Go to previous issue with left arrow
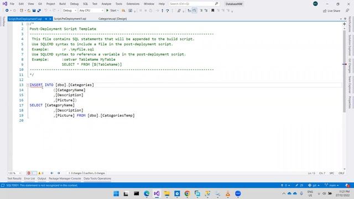The image size is (354, 199). click(x=52, y=173)
